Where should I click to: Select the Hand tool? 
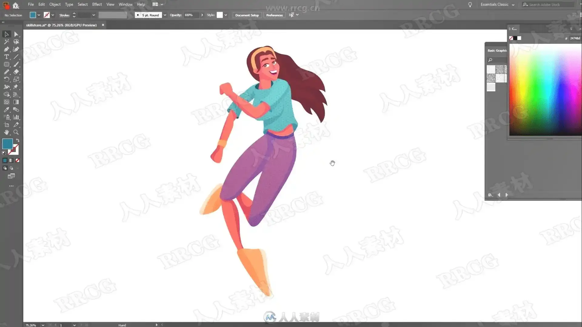pos(6,132)
